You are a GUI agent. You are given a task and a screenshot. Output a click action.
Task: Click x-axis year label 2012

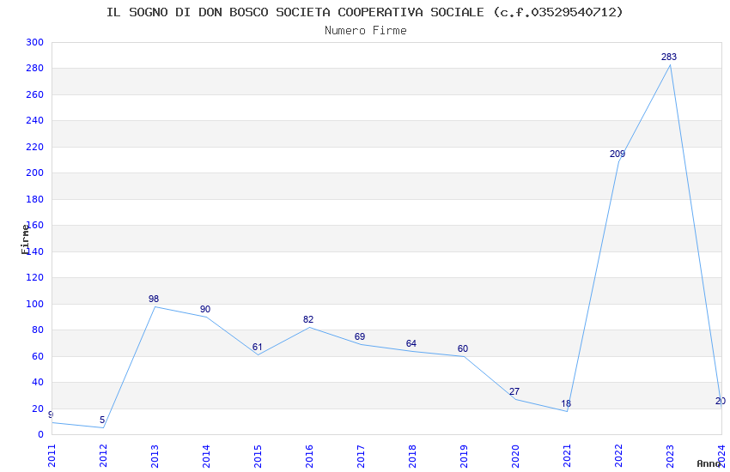[x=103, y=456]
